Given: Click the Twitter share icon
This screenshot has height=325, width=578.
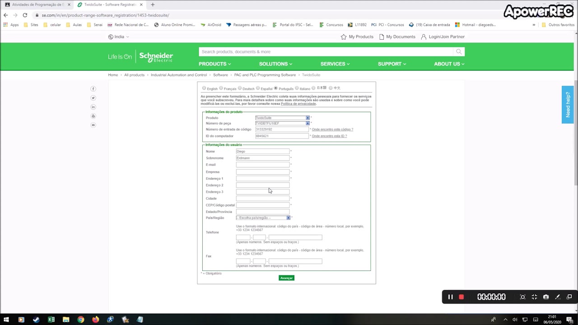Looking at the screenshot, I should pos(93,98).
